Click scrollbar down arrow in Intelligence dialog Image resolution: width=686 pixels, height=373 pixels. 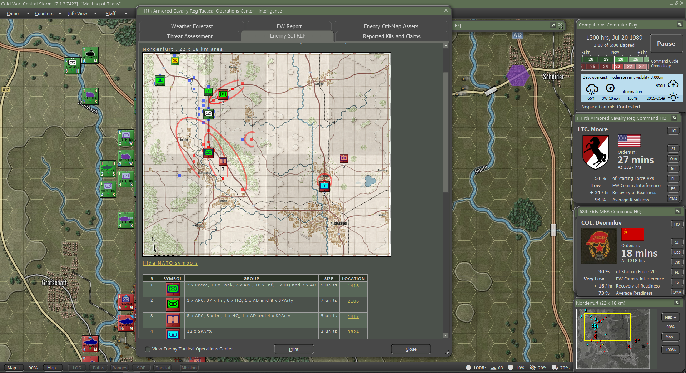coord(446,335)
